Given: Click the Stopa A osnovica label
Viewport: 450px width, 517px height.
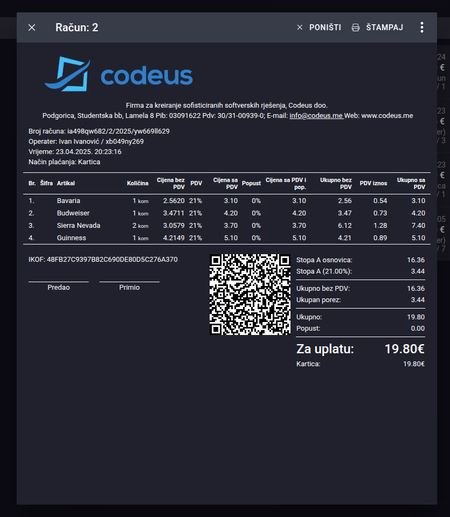Looking at the screenshot, I should pyautogui.click(x=324, y=260).
